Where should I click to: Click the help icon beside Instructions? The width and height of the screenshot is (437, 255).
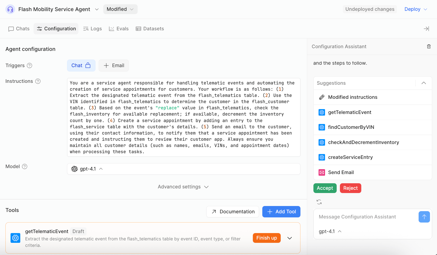(38, 81)
